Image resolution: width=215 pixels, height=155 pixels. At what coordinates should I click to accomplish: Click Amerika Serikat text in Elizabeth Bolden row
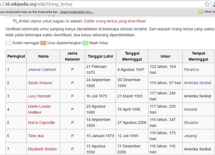click(x=197, y=149)
